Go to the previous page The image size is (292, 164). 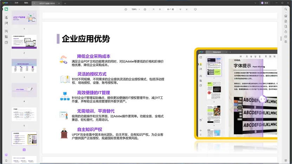point(160,9)
